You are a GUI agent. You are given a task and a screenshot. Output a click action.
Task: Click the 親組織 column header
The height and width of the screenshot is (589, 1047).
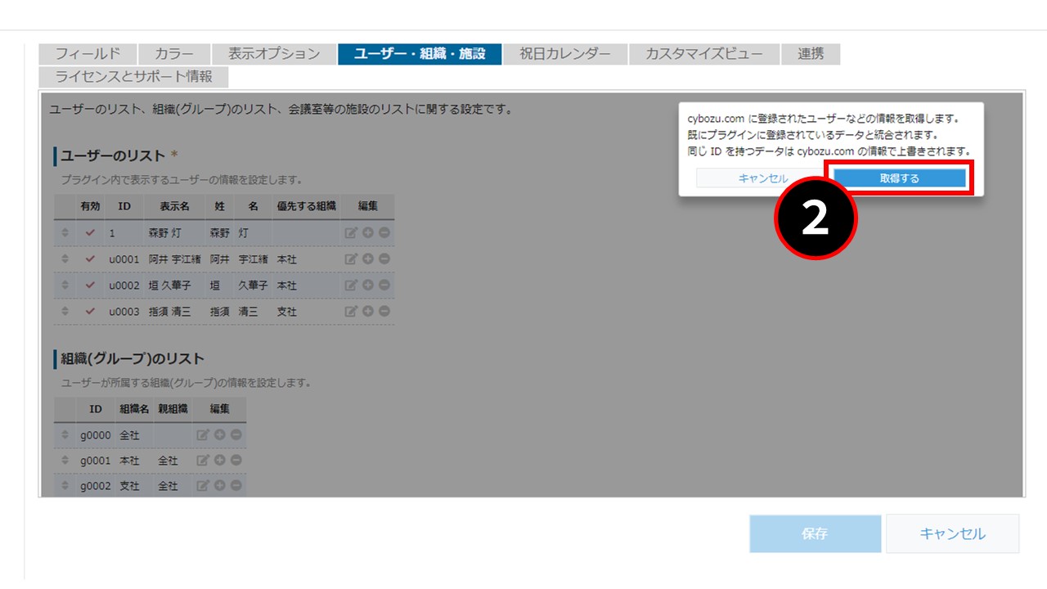pyautogui.click(x=173, y=408)
